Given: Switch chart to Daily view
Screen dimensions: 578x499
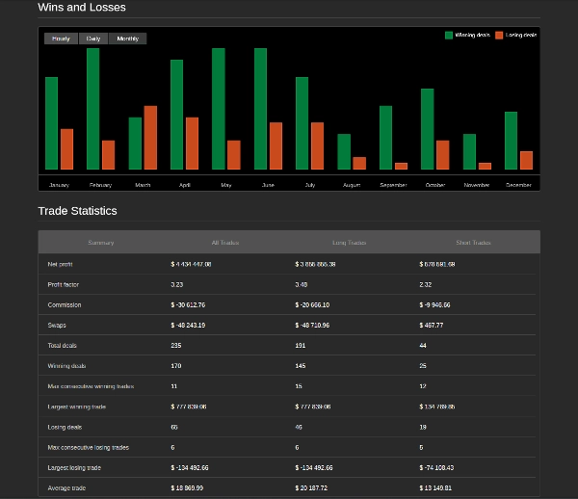Looking at the screenshot, I should tap(93, 39).
